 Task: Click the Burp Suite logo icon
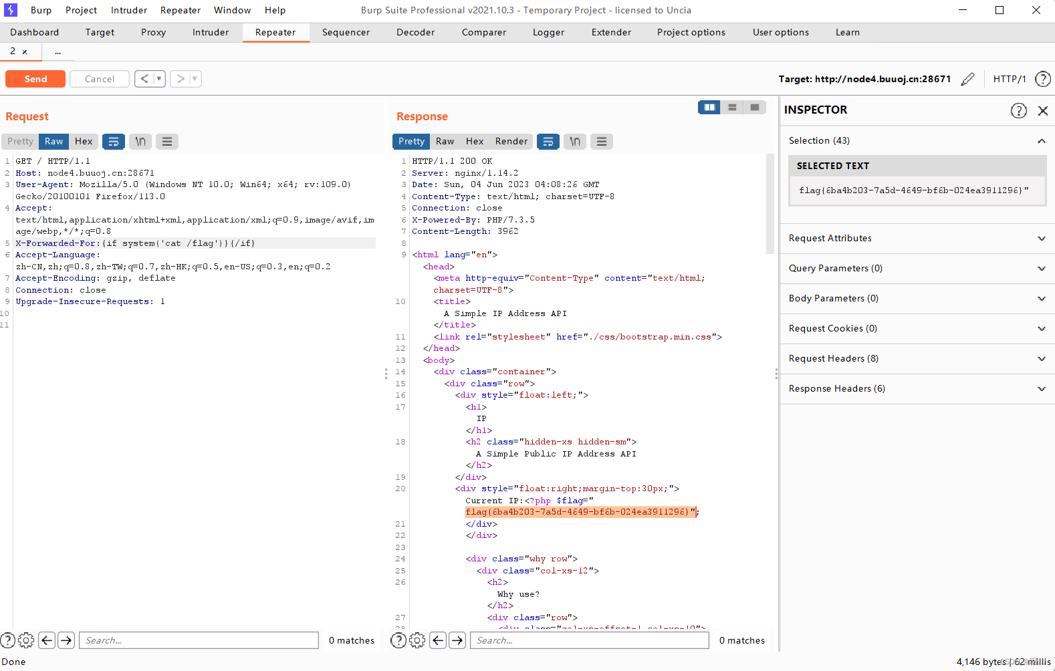tap(11, 10)
